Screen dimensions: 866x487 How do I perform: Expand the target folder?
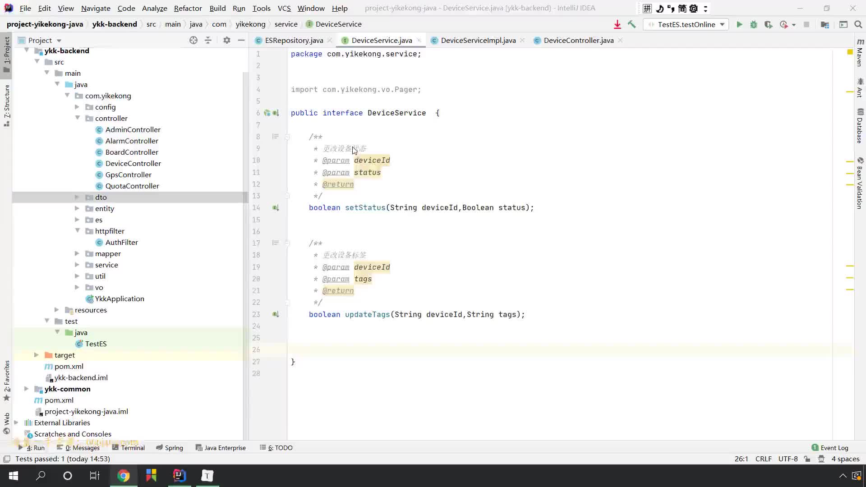click(x=37, y=355)
